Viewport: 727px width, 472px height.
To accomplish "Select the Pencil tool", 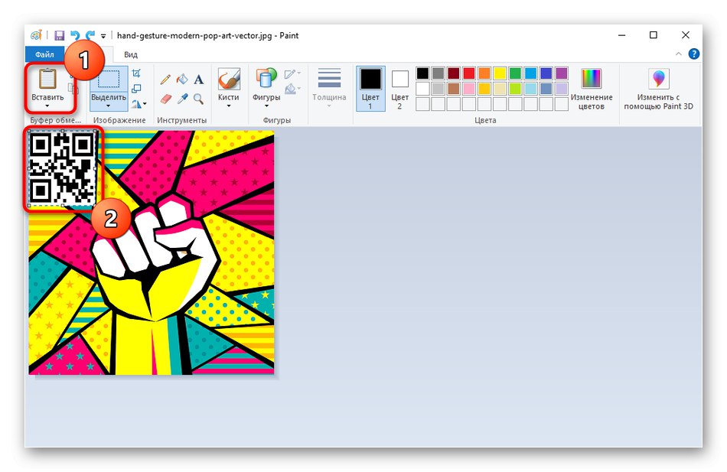I will 165,80.
